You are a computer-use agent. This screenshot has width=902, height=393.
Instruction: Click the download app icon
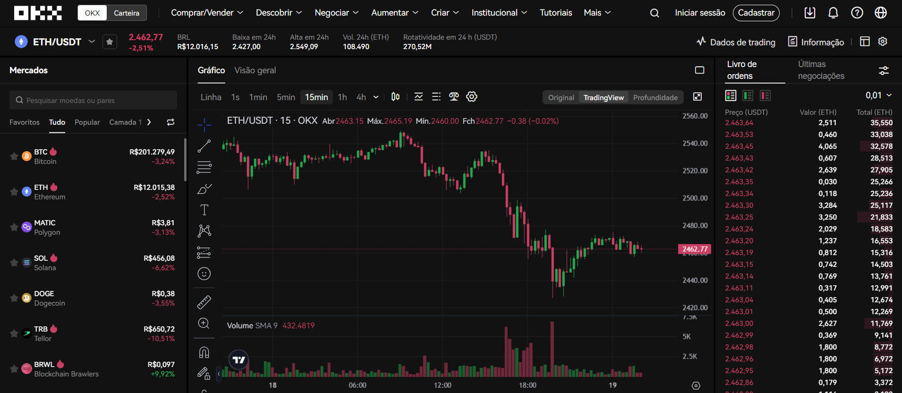coord(810,13)
